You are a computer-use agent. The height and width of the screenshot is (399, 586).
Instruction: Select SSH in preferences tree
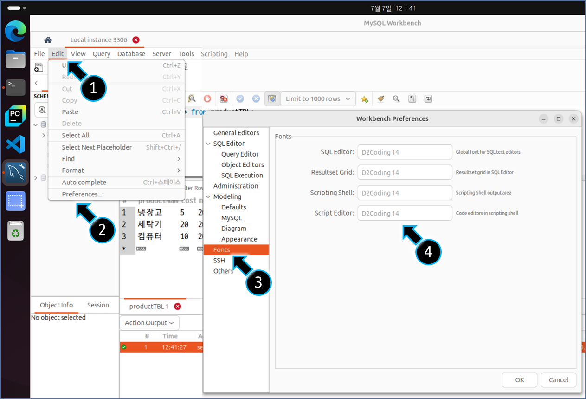219,261
